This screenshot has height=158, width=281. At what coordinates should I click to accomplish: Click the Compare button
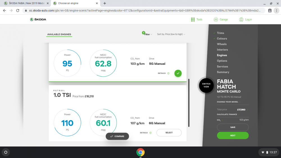click(x=117, y=136)
